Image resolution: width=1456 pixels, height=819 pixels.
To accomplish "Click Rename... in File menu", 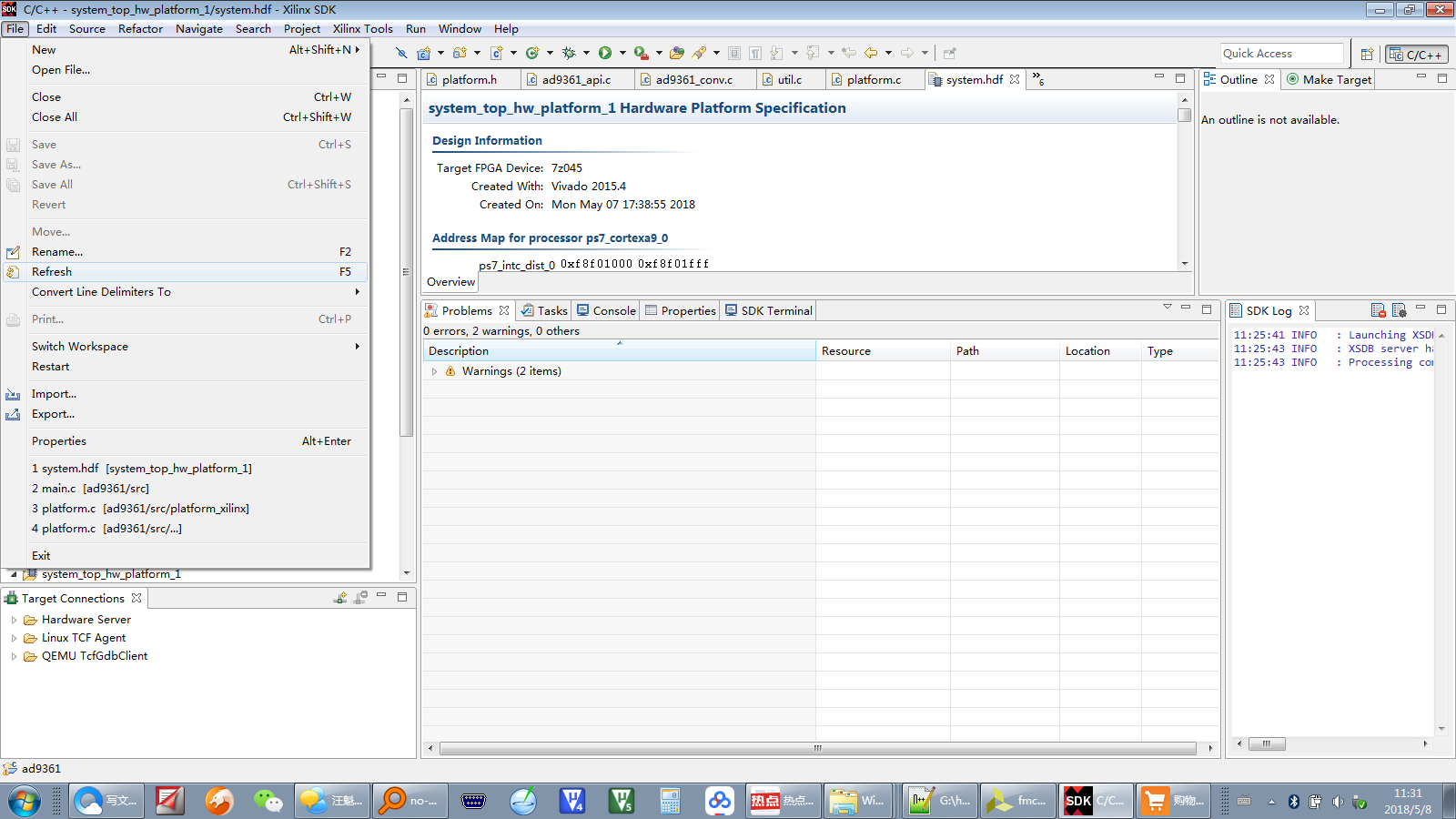I will click(186, 252).
